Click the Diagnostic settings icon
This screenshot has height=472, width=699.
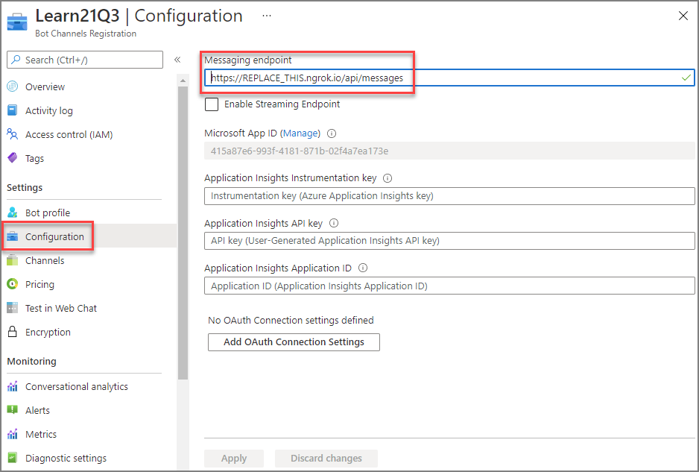tap(13, 458)
